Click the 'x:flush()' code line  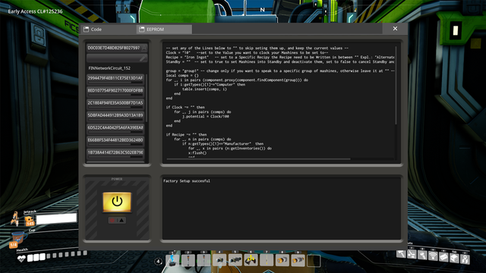click(x=197, y=153)
